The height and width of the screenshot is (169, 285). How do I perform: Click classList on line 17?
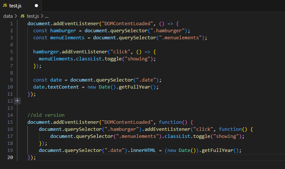coord(178,136)
